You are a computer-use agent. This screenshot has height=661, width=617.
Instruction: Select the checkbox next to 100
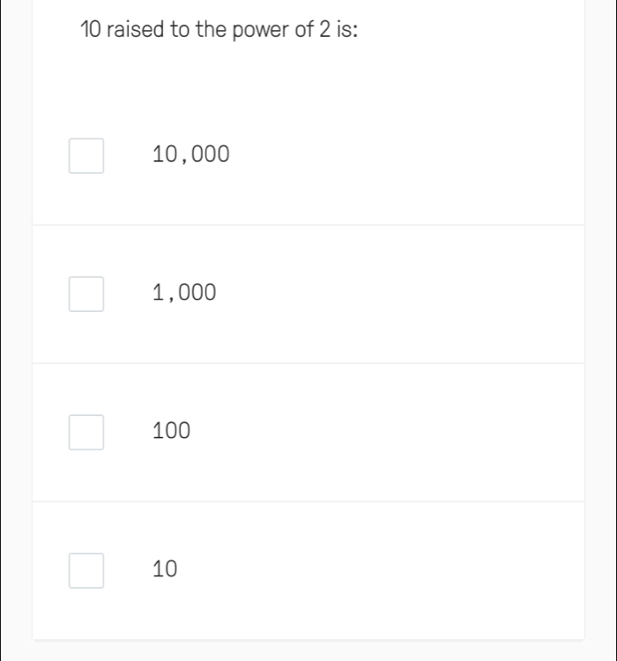coord(86,433)
